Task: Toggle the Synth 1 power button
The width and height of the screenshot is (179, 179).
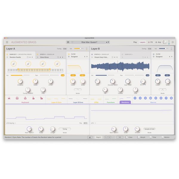Action: click(x=38, y=54)
